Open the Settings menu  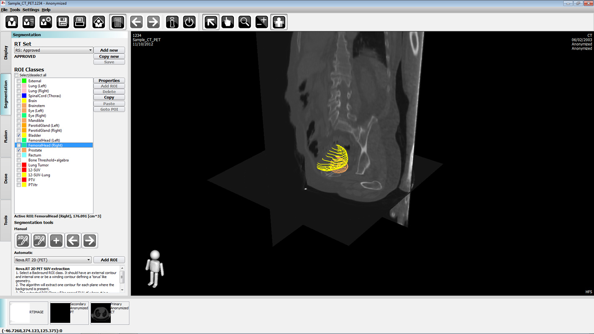tap(31, 10)
